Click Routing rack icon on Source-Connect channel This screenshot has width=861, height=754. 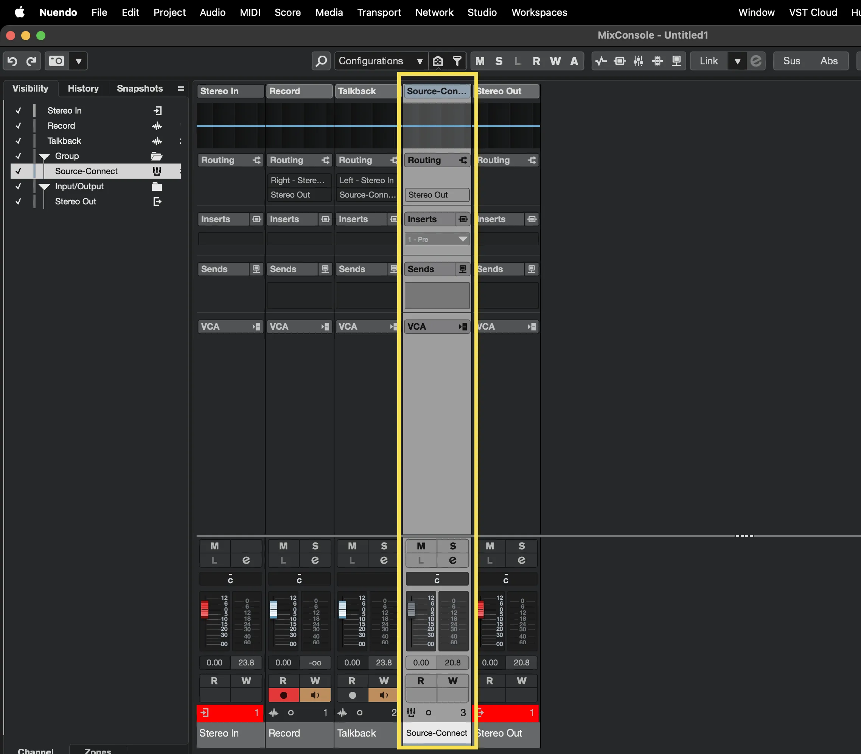pyautogui.click(x=463, y=160)
